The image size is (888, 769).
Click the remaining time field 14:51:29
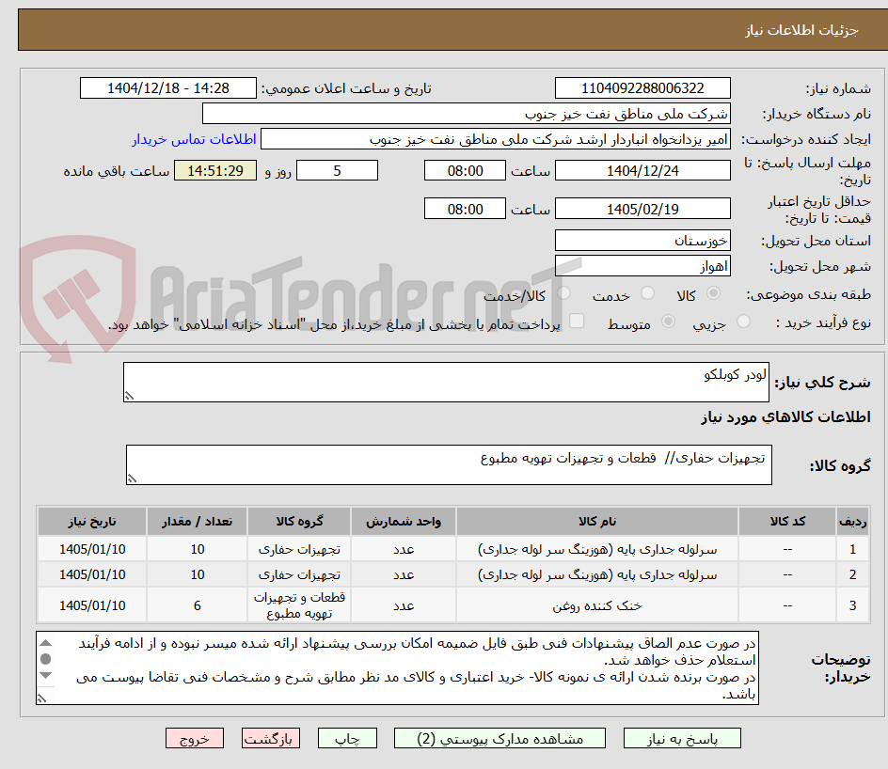215,170
